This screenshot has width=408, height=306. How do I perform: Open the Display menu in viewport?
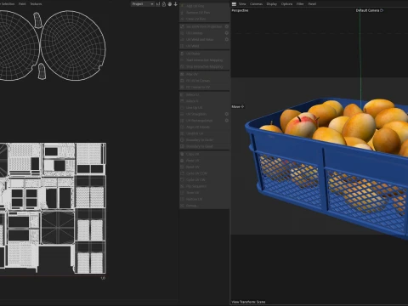[x=272, y=4]
